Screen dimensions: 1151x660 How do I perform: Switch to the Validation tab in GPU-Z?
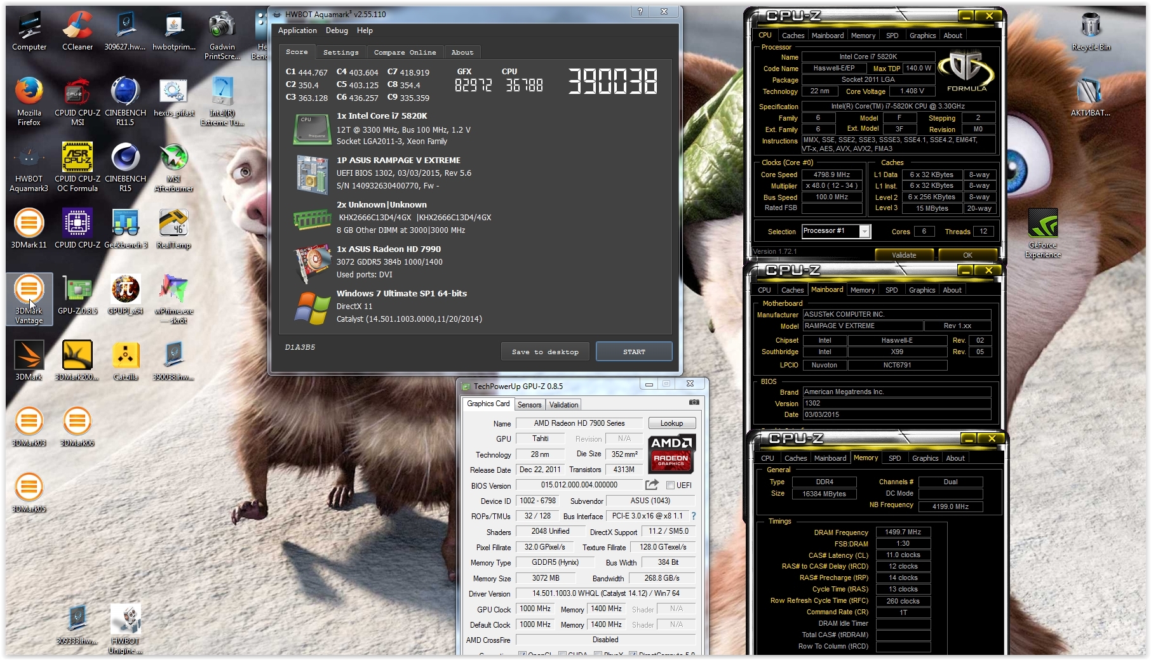click(563, 405)
